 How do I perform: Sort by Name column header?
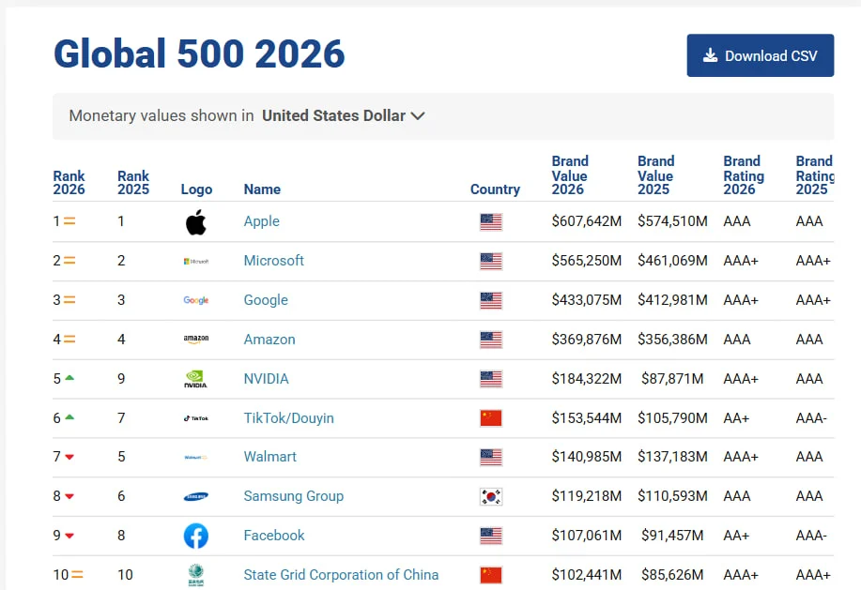[x=262, y=189]
